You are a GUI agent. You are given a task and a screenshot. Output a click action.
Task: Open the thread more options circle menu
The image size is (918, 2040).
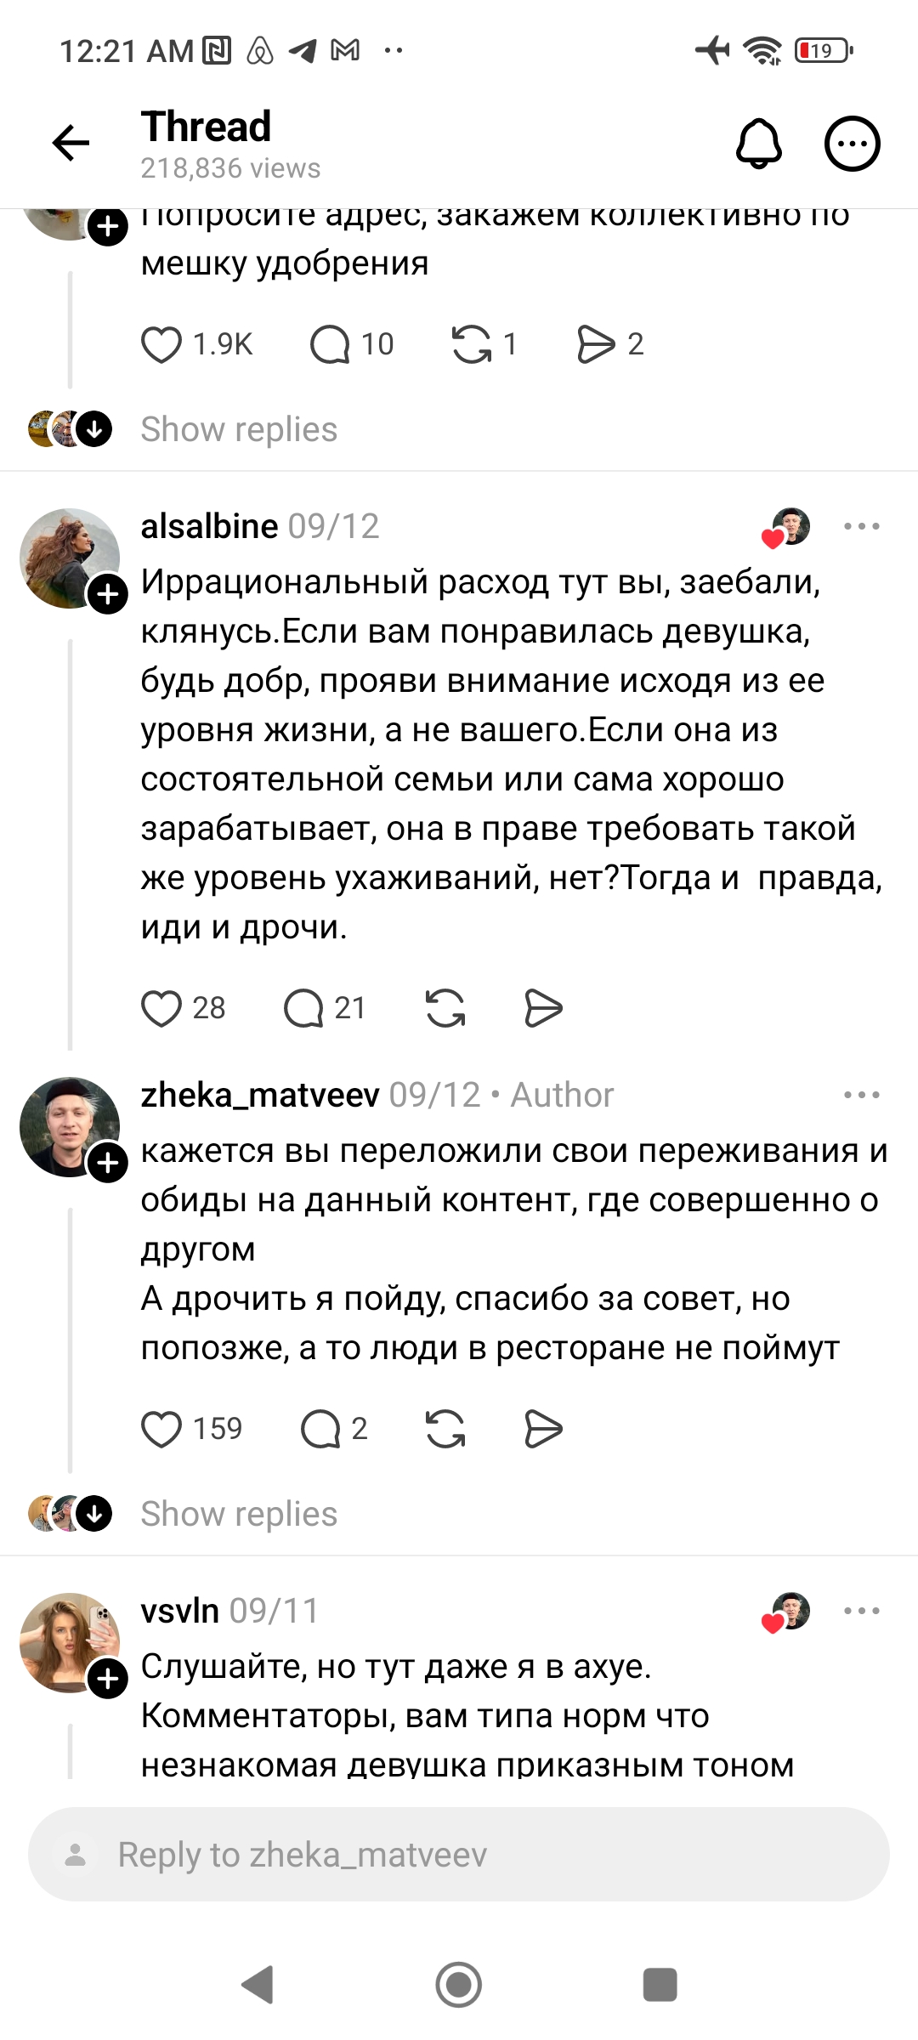click(852, 143)
